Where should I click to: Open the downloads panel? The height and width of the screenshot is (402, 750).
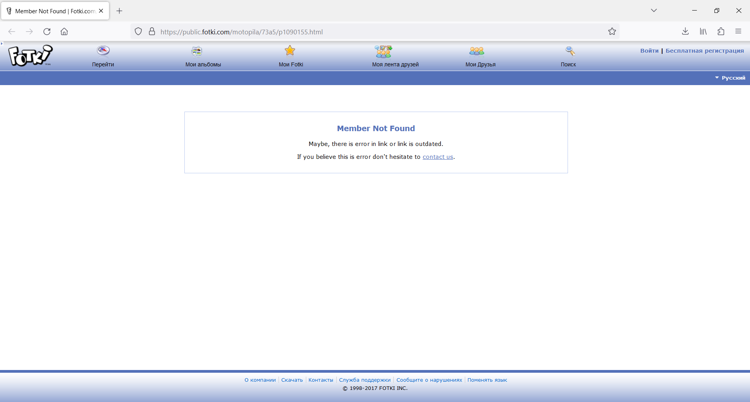tap(685, 32)
